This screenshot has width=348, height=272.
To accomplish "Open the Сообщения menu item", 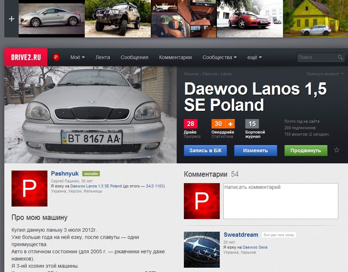I will click(x=134, y=57).
